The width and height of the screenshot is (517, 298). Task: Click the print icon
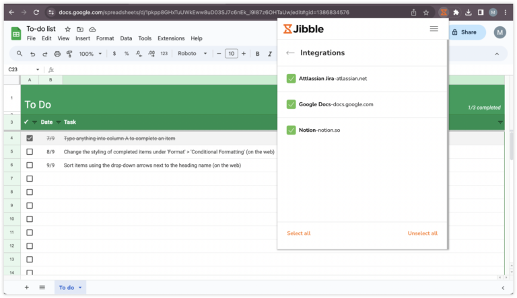[57, 54]
